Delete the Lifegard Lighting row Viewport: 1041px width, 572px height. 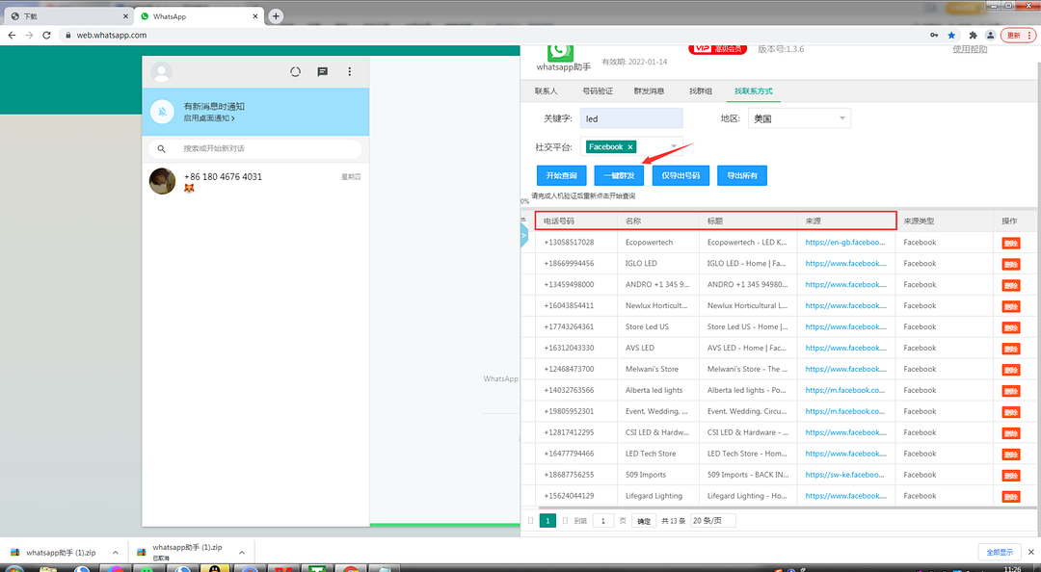tap(1010, 496)
